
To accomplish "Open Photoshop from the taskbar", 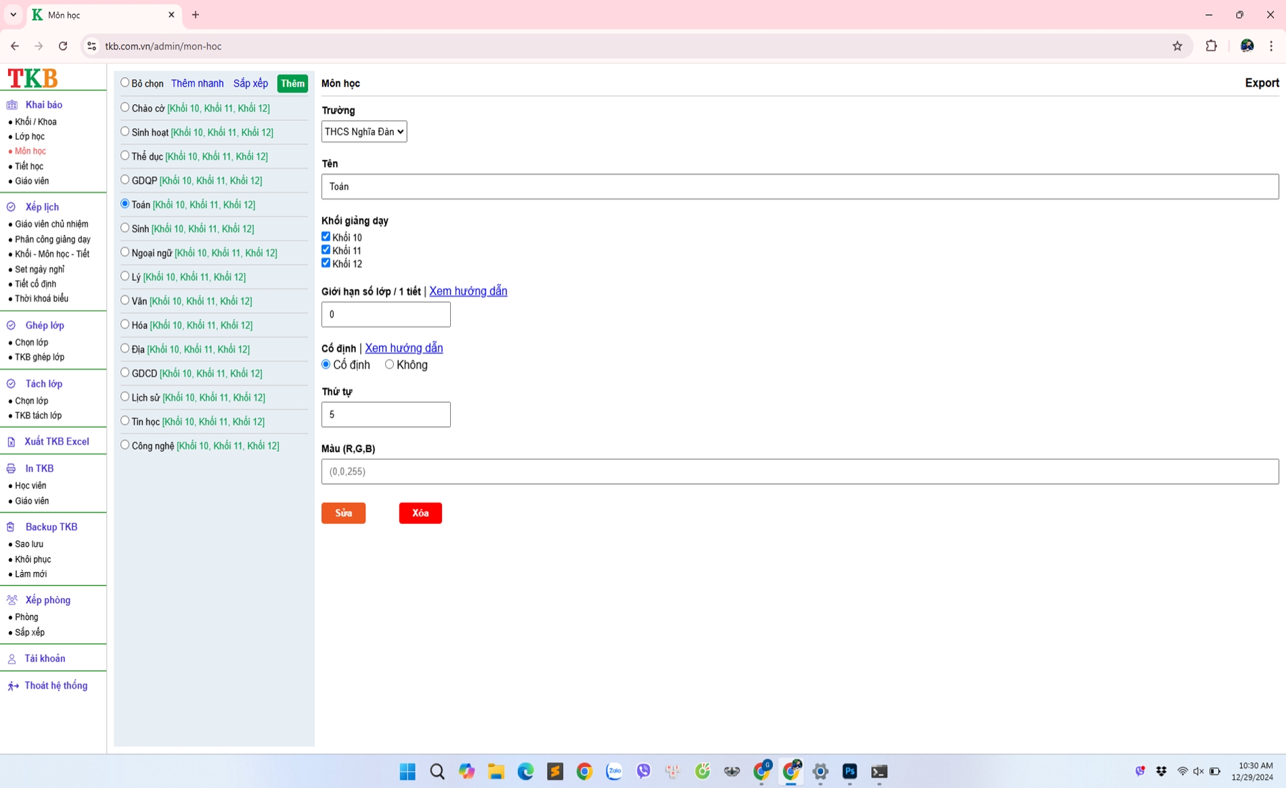I will pos(849,771).
